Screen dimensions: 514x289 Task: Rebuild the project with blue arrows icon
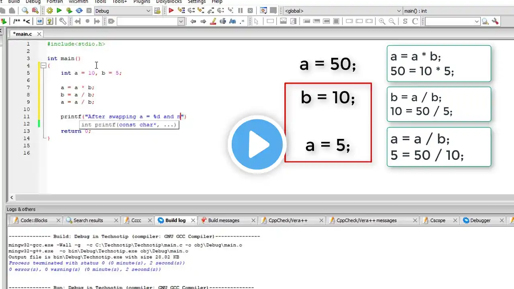79,11
